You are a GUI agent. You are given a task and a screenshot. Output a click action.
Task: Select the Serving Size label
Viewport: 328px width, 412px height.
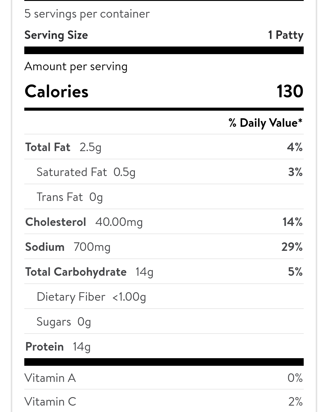click(56, 35)
